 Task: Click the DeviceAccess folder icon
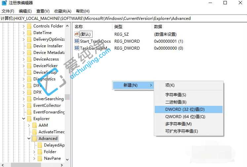pyautogui.click(x=29, y=59)
